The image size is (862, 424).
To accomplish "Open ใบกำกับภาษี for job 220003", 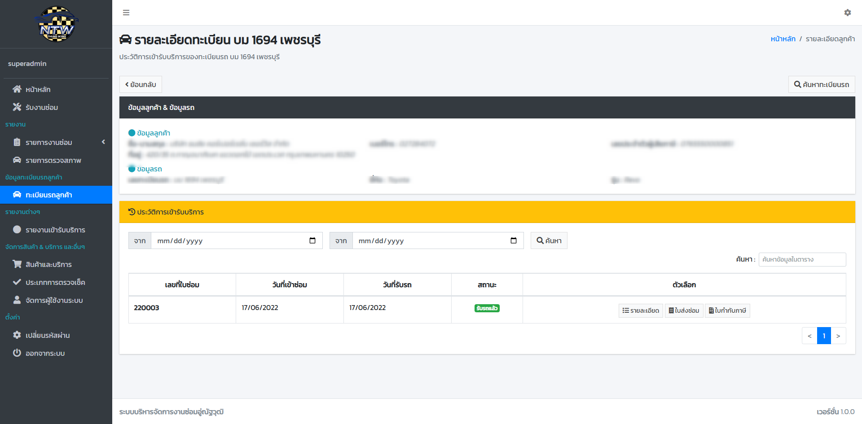I will coord(727,310).
